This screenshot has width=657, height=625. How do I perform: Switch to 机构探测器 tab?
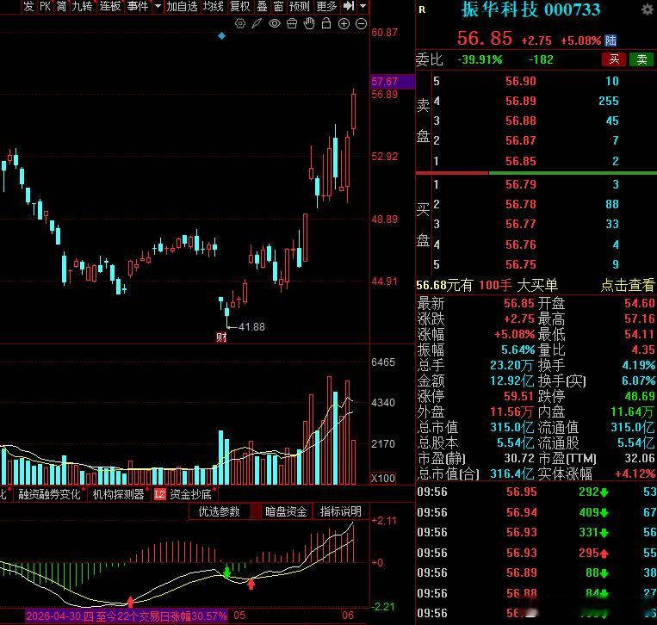coord(118,494)
